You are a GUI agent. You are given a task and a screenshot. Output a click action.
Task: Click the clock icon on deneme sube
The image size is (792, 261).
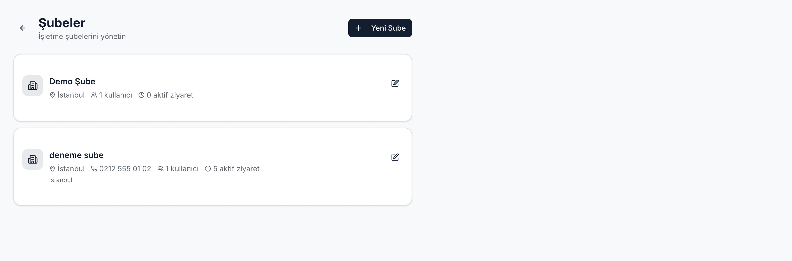click(x=208, y=169)
